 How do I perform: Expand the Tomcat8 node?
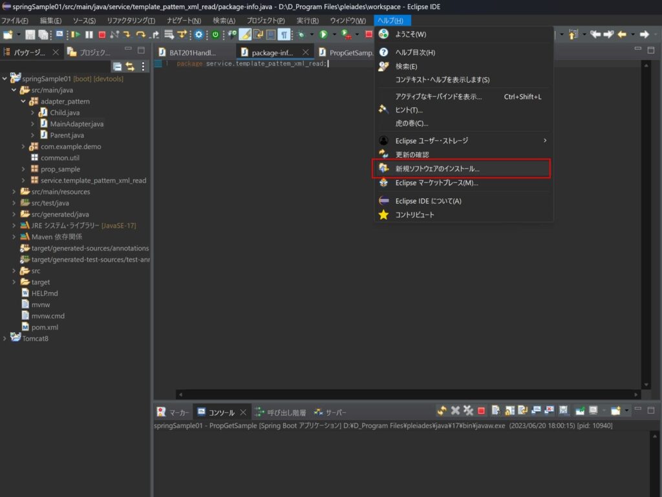tap(5, 338)
